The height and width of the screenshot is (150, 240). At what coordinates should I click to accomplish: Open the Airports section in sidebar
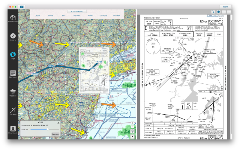[x=13, y=37]
